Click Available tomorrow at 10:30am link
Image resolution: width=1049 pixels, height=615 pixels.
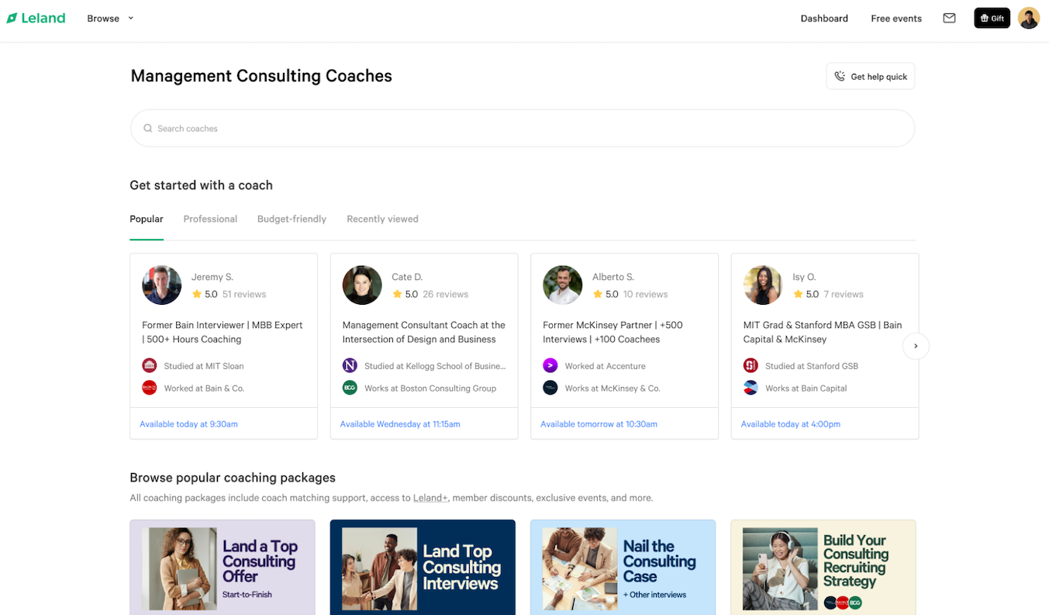[x=599, y=424]
